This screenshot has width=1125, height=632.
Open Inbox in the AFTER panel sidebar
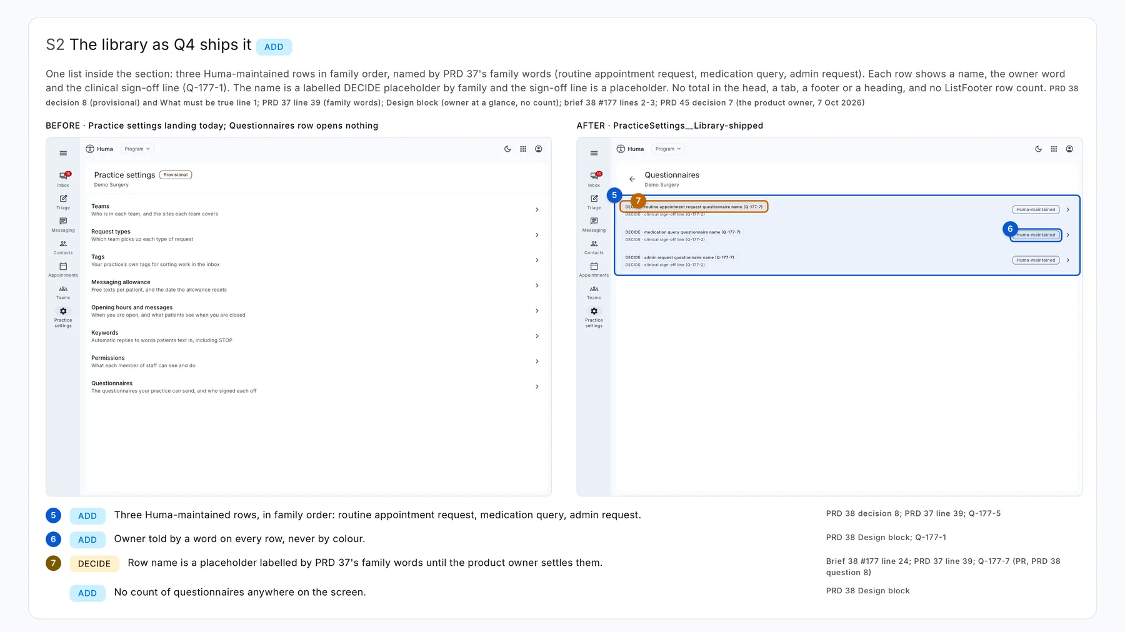point(594,179)
